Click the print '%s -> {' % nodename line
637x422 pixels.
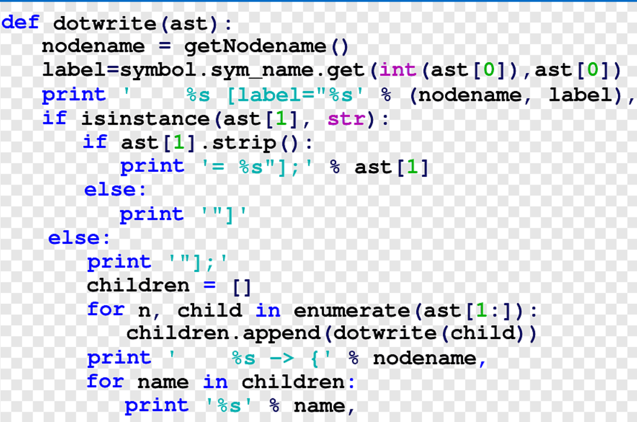click(287, 358)
